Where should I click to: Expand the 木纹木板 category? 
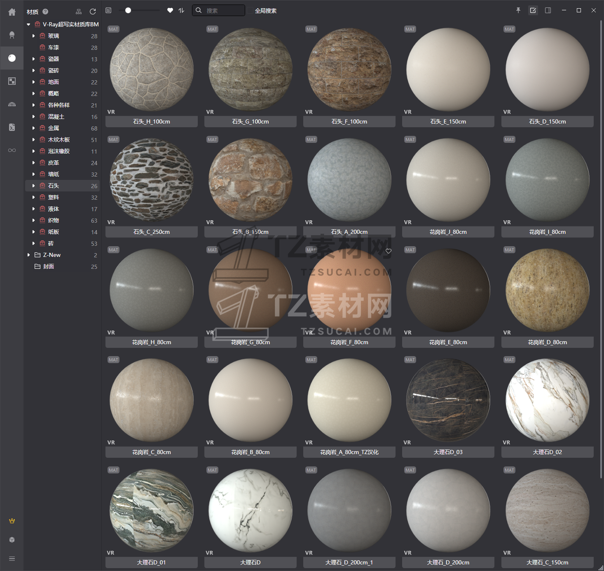pos(33,140)
